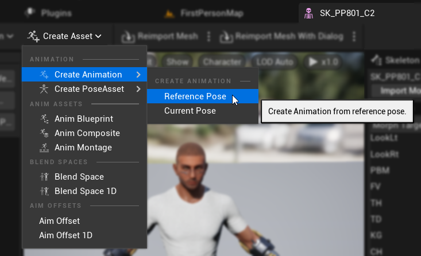421x256 pixels.
Task: Click the Skeleton panel icon
Action: click(376, 60)
